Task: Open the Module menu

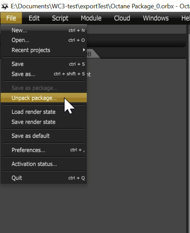Action: (x=91, y=18)
